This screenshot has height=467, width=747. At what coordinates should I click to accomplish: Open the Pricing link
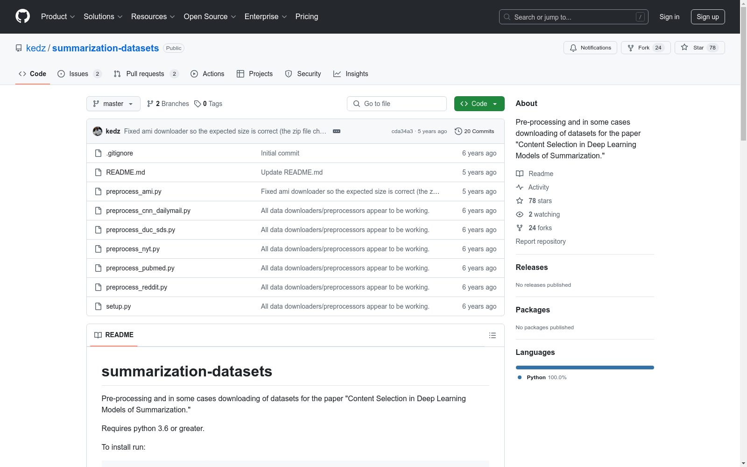pos(307,16)
